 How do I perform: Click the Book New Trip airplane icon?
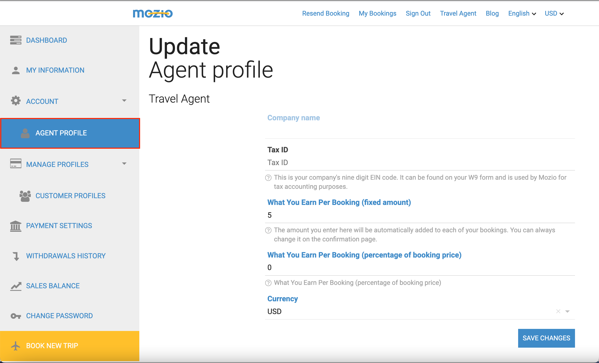tap(16, 346)
